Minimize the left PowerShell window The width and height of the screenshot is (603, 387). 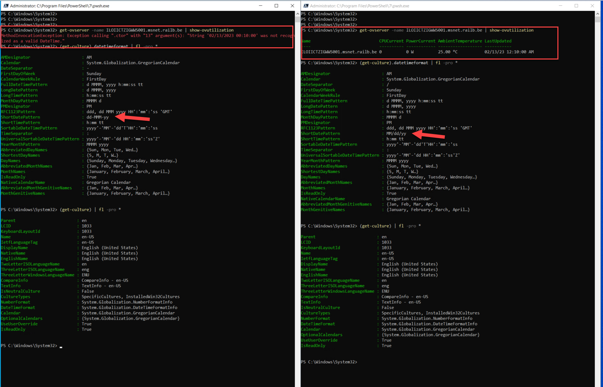point(260,5)
